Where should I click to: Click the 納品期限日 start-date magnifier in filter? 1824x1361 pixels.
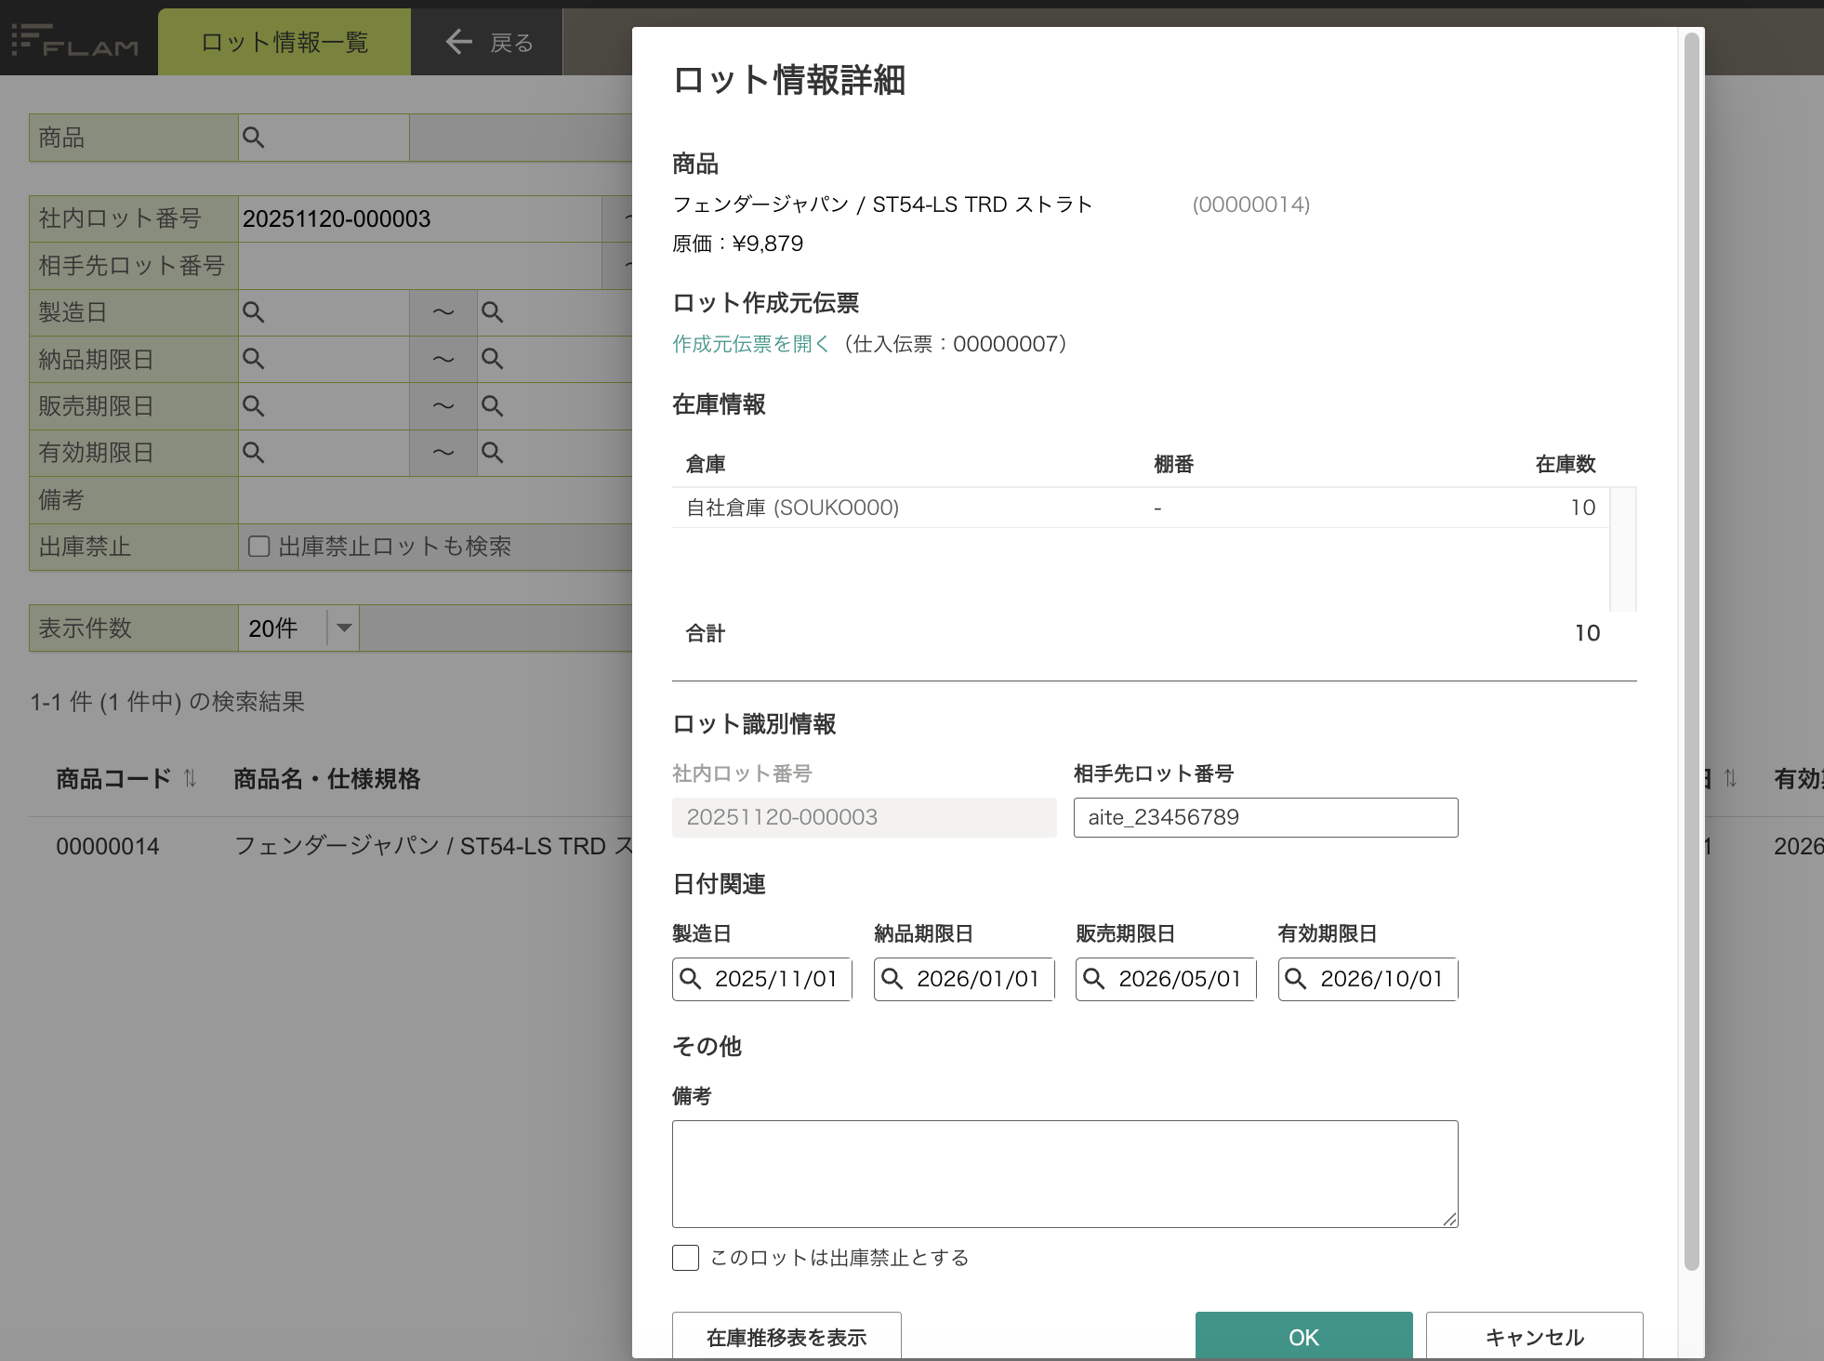point(253,359)
